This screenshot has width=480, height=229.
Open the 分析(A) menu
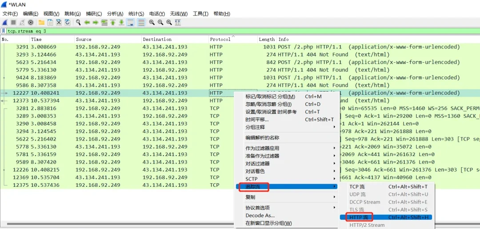(x=115, y=14)
